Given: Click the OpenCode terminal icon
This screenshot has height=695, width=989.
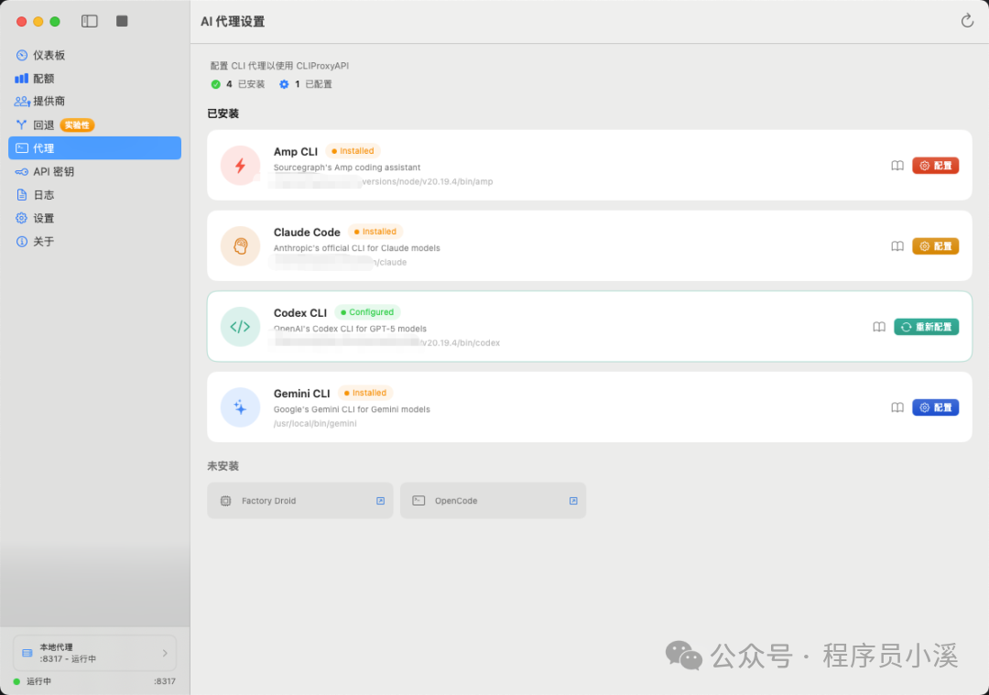Looking at the screenshot, I should (x=418, y=501).
